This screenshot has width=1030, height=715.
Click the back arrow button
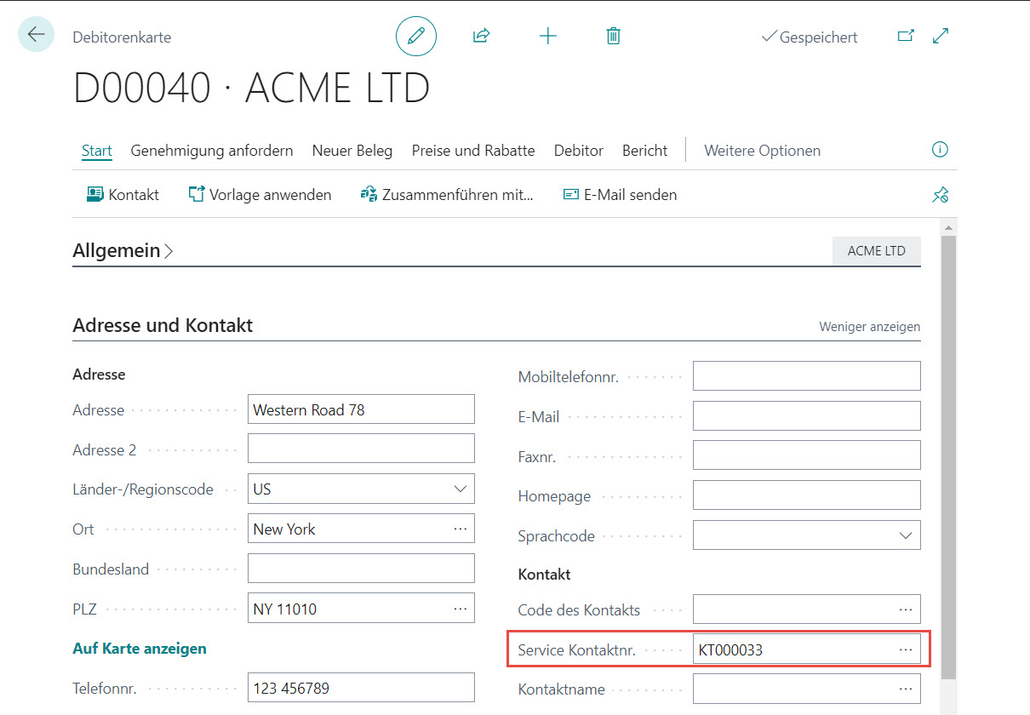coord(36,35)
